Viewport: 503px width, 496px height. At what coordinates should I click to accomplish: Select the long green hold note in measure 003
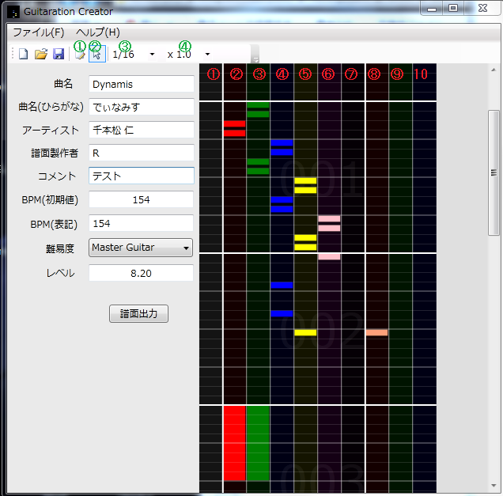pos(258,443)
